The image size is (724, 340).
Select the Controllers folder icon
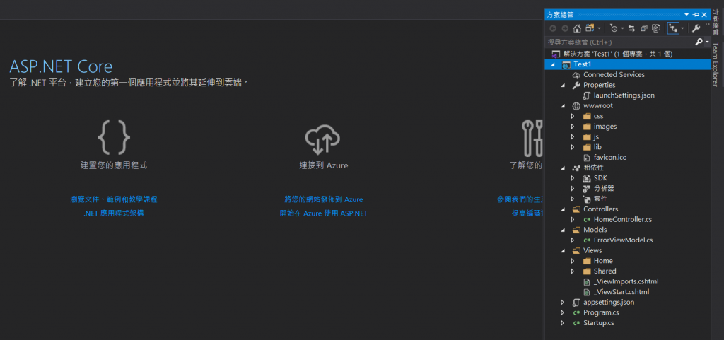pyautogui.click(x=576, y=209)
